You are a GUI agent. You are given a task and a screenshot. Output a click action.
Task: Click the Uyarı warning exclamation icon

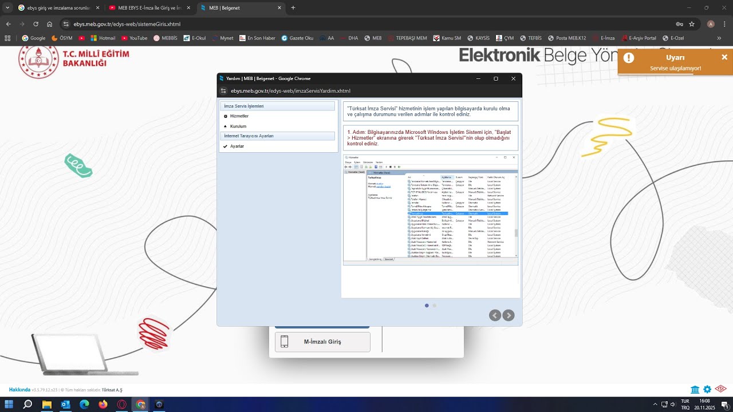(629, 57)
